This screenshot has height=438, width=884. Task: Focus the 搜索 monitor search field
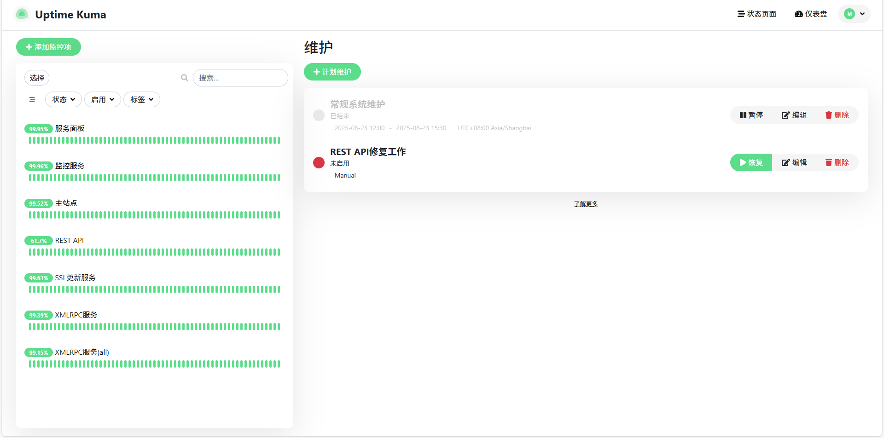(240, 78)
